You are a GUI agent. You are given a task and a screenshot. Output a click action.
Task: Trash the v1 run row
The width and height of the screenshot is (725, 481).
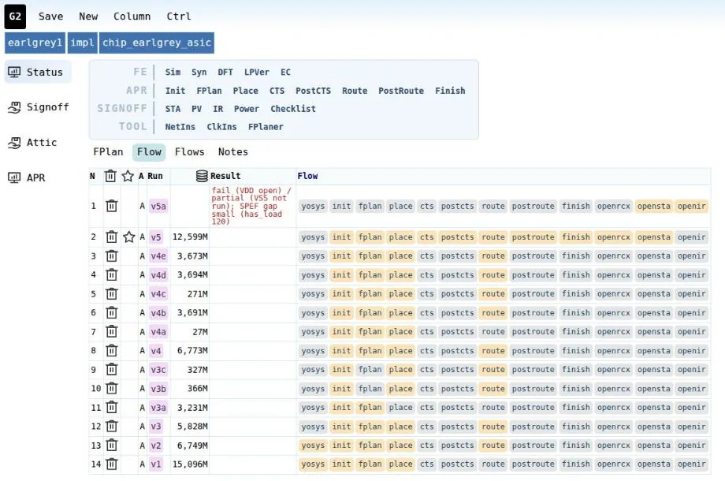[111, 464]
